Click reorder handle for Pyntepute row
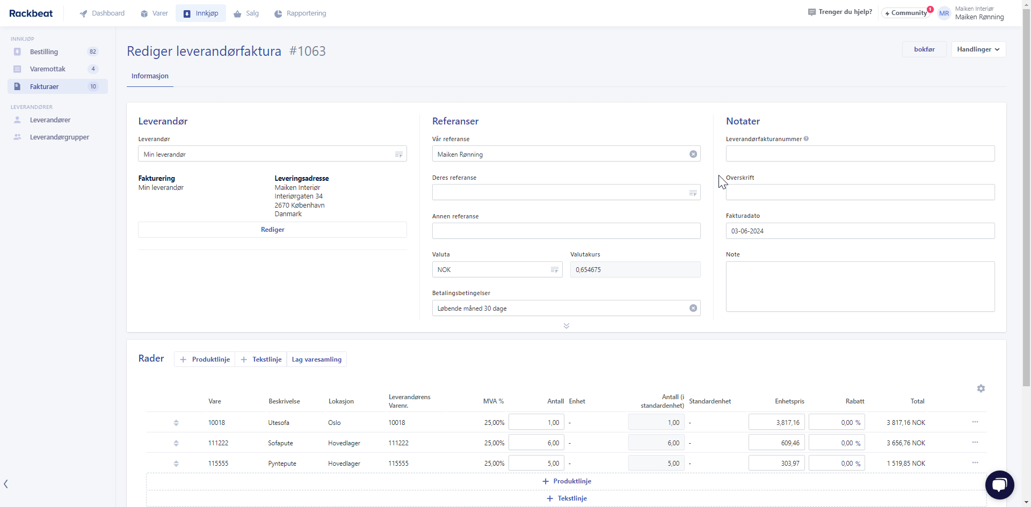1031x507 pixels. coord(176,464)
